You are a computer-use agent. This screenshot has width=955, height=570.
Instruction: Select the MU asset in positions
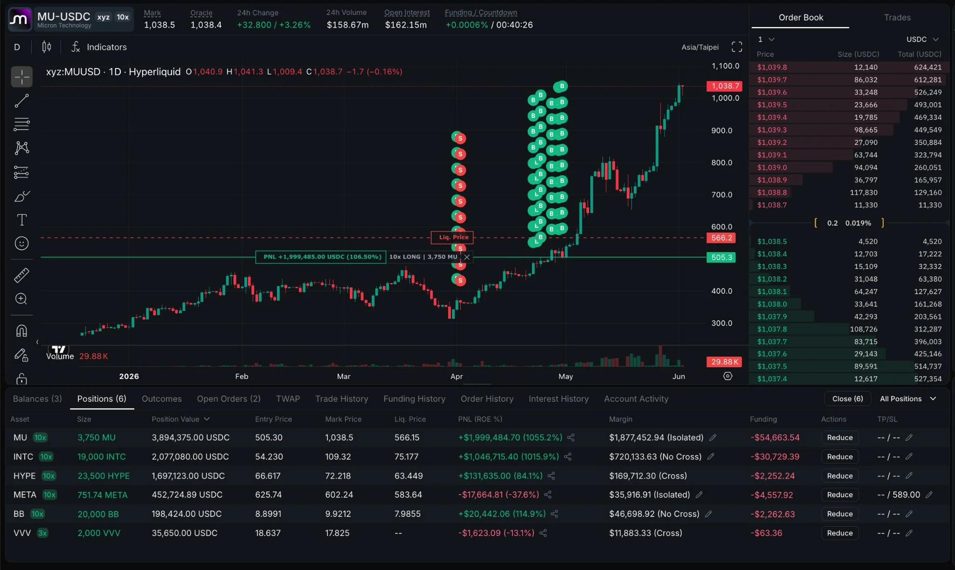point(20,438)
